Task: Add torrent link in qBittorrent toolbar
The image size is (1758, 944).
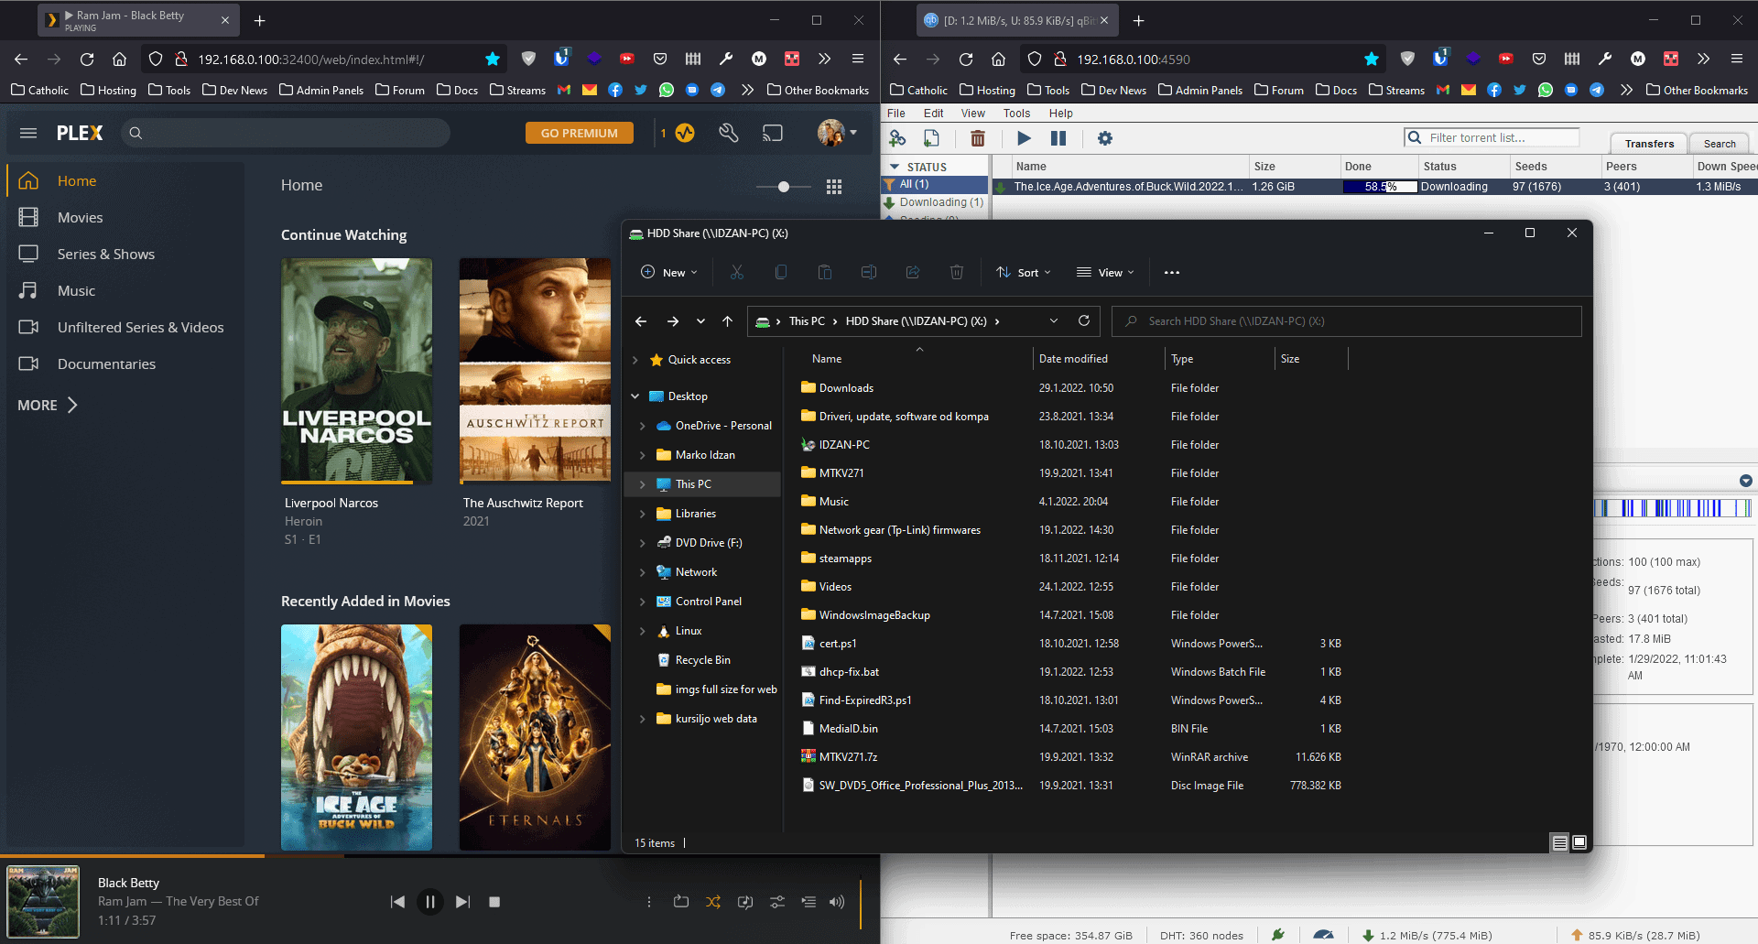Action: point(897,138)
